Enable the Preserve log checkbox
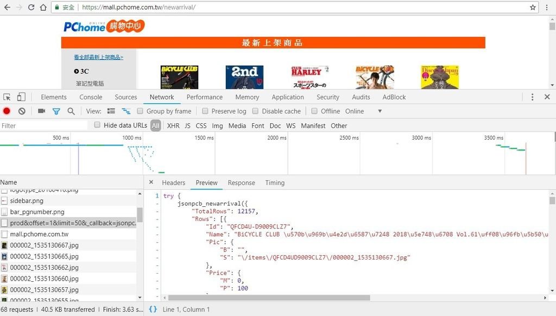The height and width of the screenshot is (316, 556). pos(205,111)
